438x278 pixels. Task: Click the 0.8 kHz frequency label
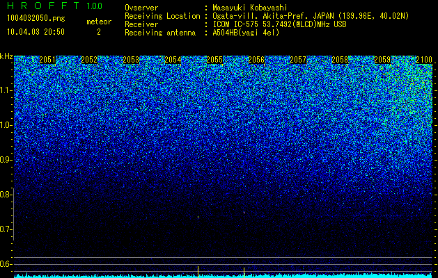point(5,195)
